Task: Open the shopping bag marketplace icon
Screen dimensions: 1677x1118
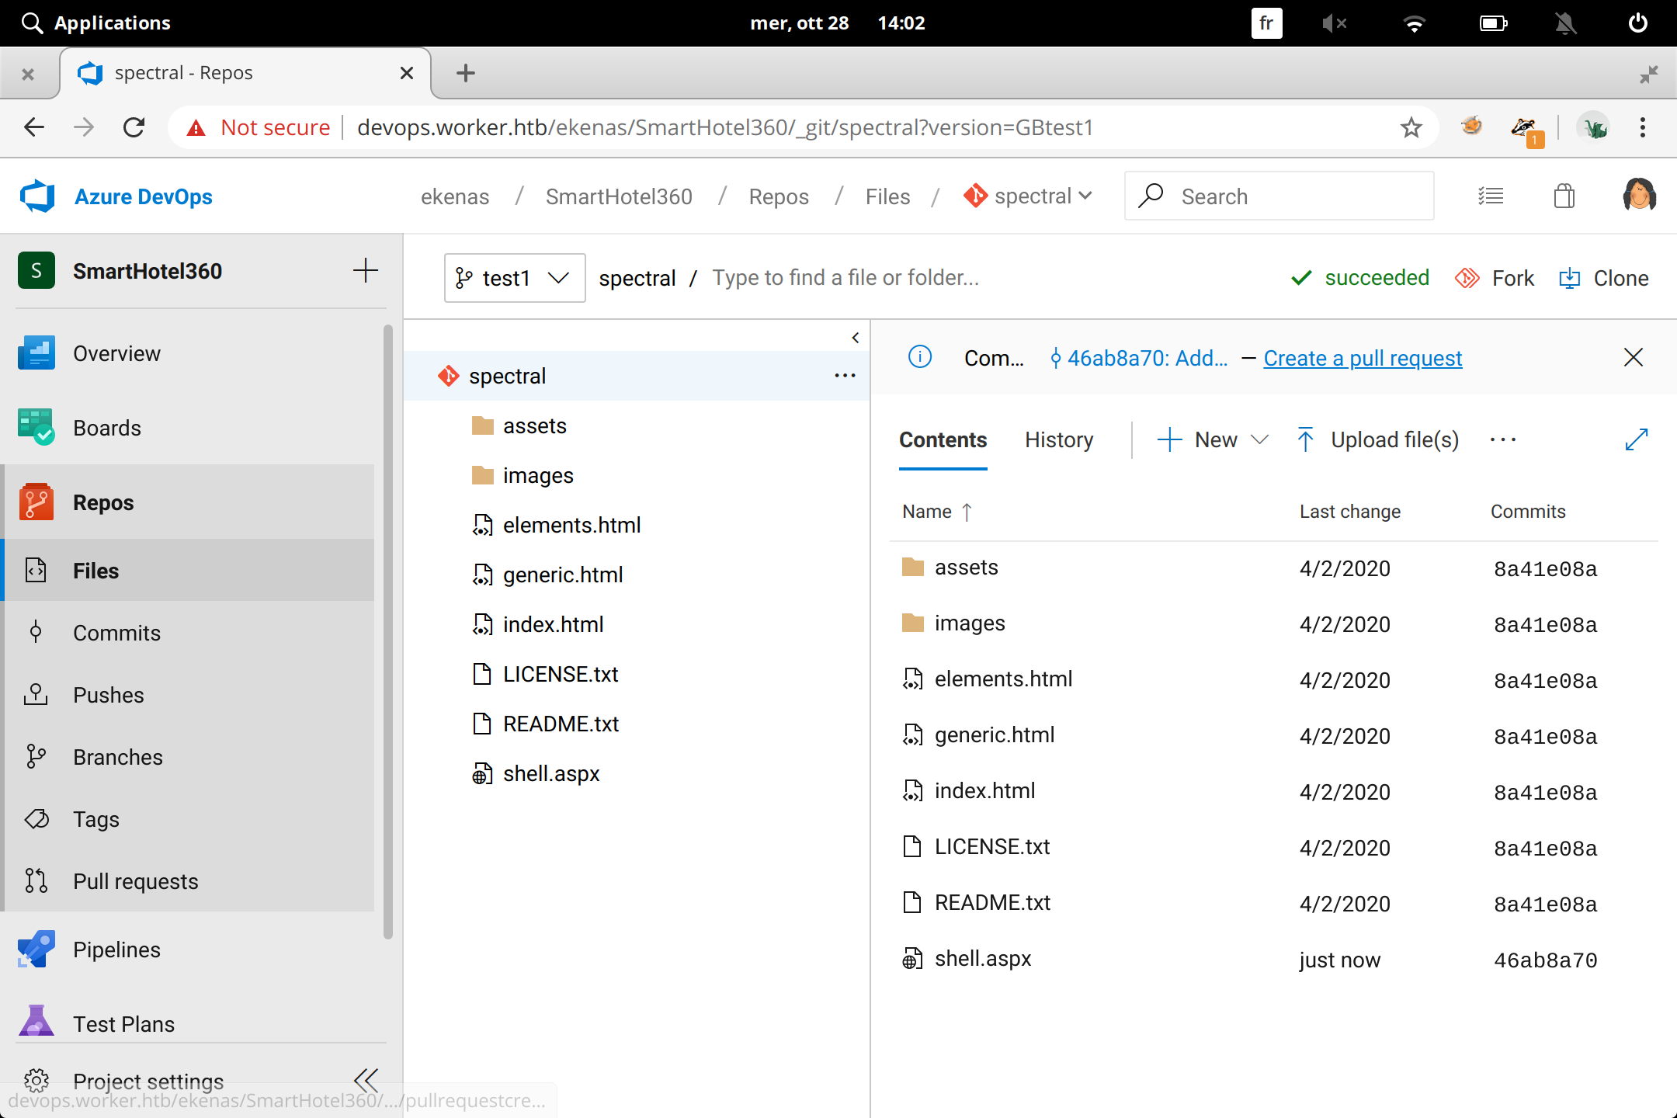Action: tap(1564, 196)
